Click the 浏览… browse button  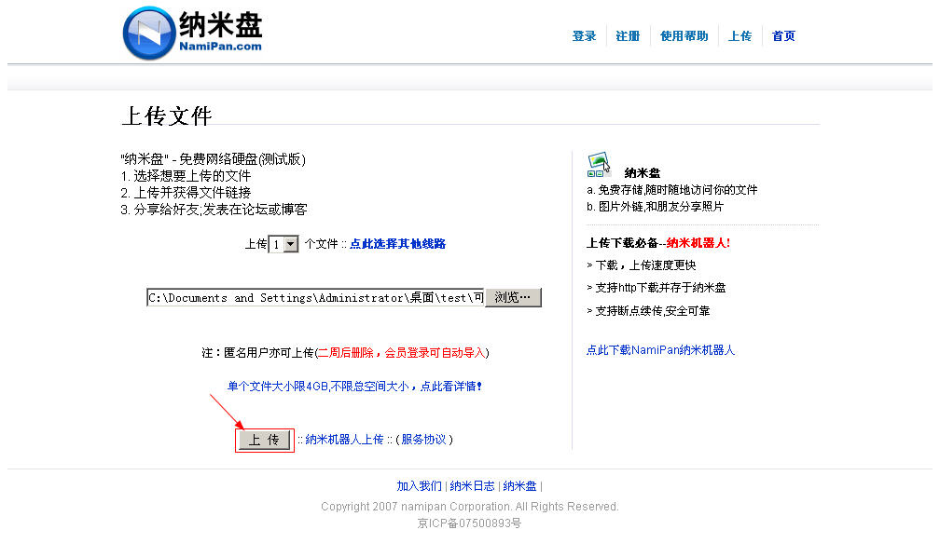coord(513,298)
